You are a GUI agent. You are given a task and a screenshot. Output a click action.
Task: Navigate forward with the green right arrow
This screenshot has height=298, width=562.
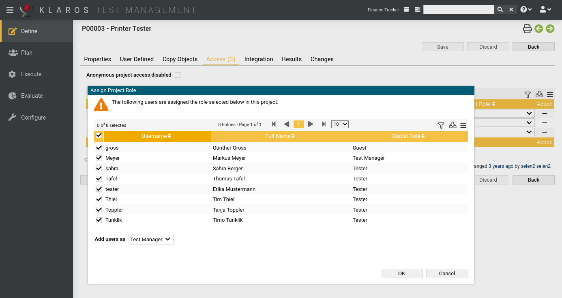click(550, 29)
